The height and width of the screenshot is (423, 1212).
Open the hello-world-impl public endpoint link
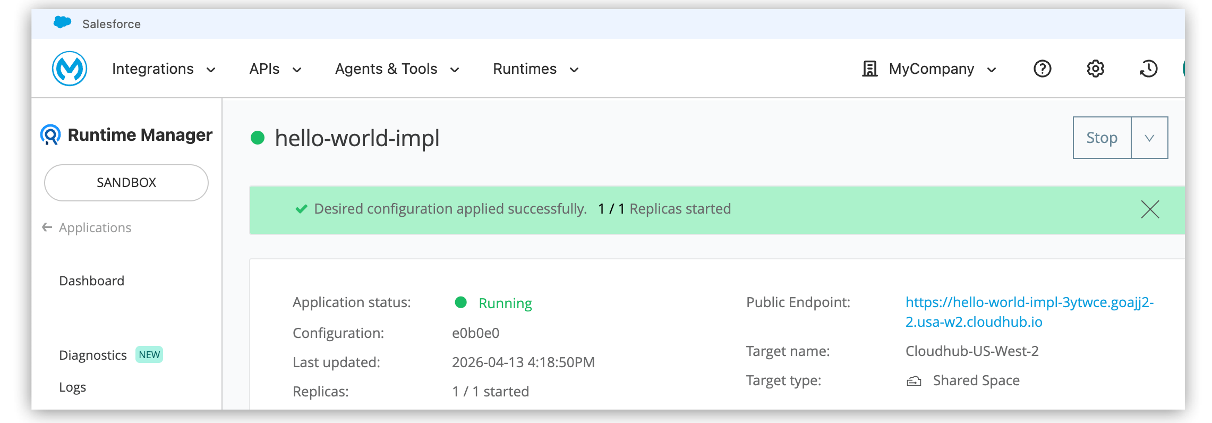[1029, 312]
